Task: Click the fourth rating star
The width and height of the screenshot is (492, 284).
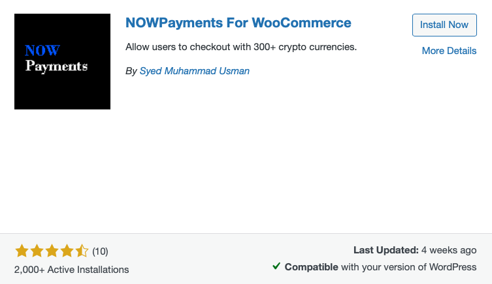Action: click(67, 251)
